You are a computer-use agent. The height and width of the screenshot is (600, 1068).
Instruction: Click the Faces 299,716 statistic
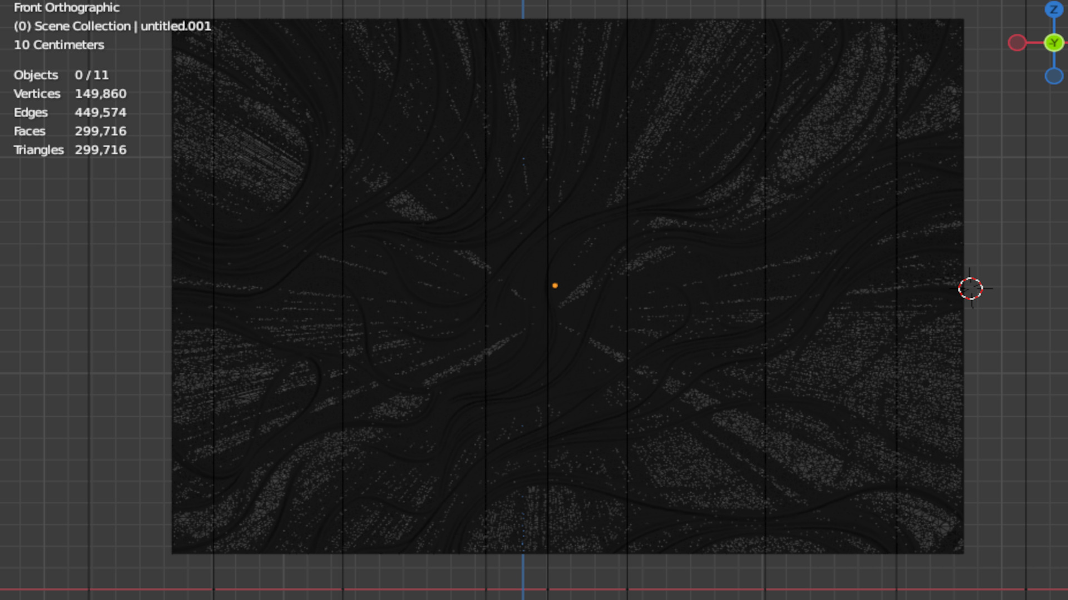point(70,132)
